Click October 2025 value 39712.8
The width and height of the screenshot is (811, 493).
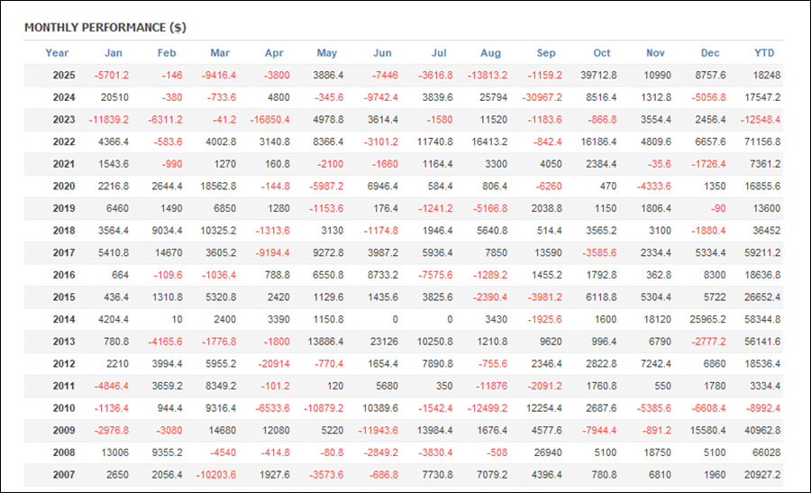(596, 76)
